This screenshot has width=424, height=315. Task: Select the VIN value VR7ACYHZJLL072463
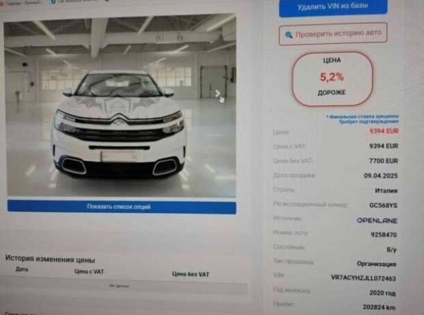click(x=363, y=278)
